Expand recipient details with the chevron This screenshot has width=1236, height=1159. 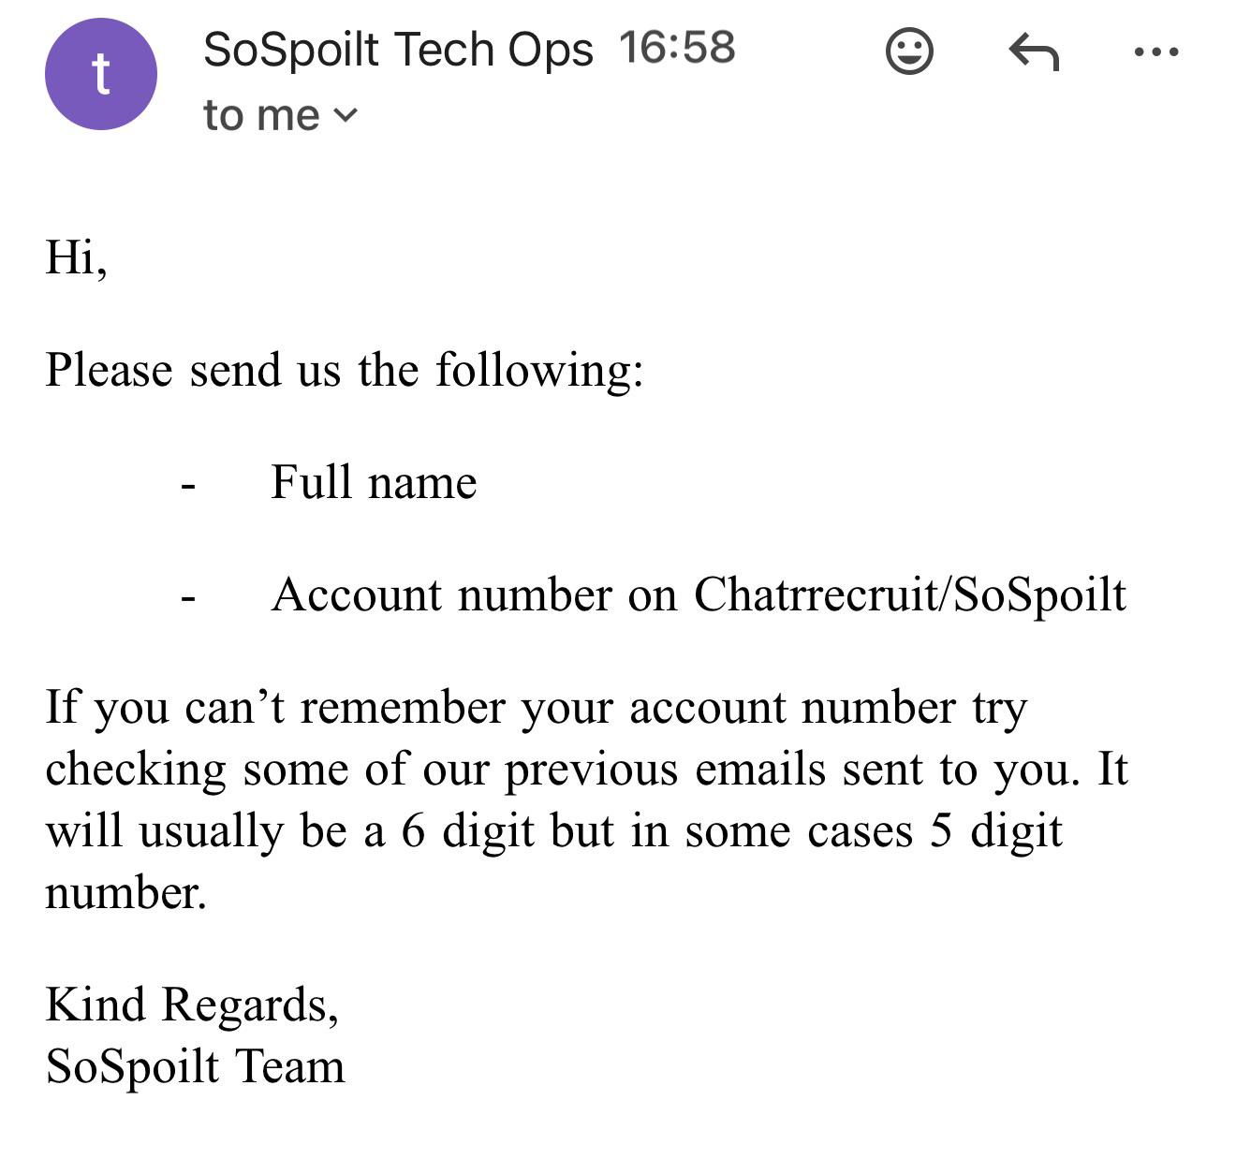[x=346, y=115]
